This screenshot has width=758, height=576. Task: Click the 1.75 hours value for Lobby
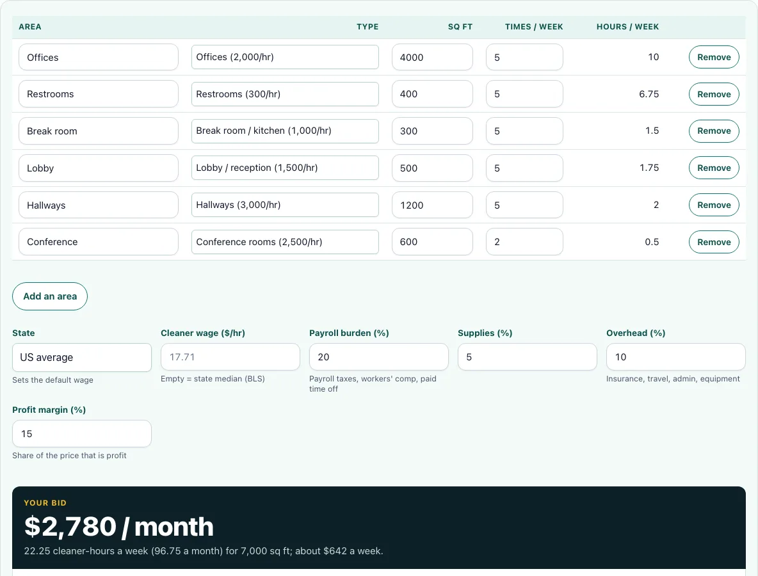649,168
